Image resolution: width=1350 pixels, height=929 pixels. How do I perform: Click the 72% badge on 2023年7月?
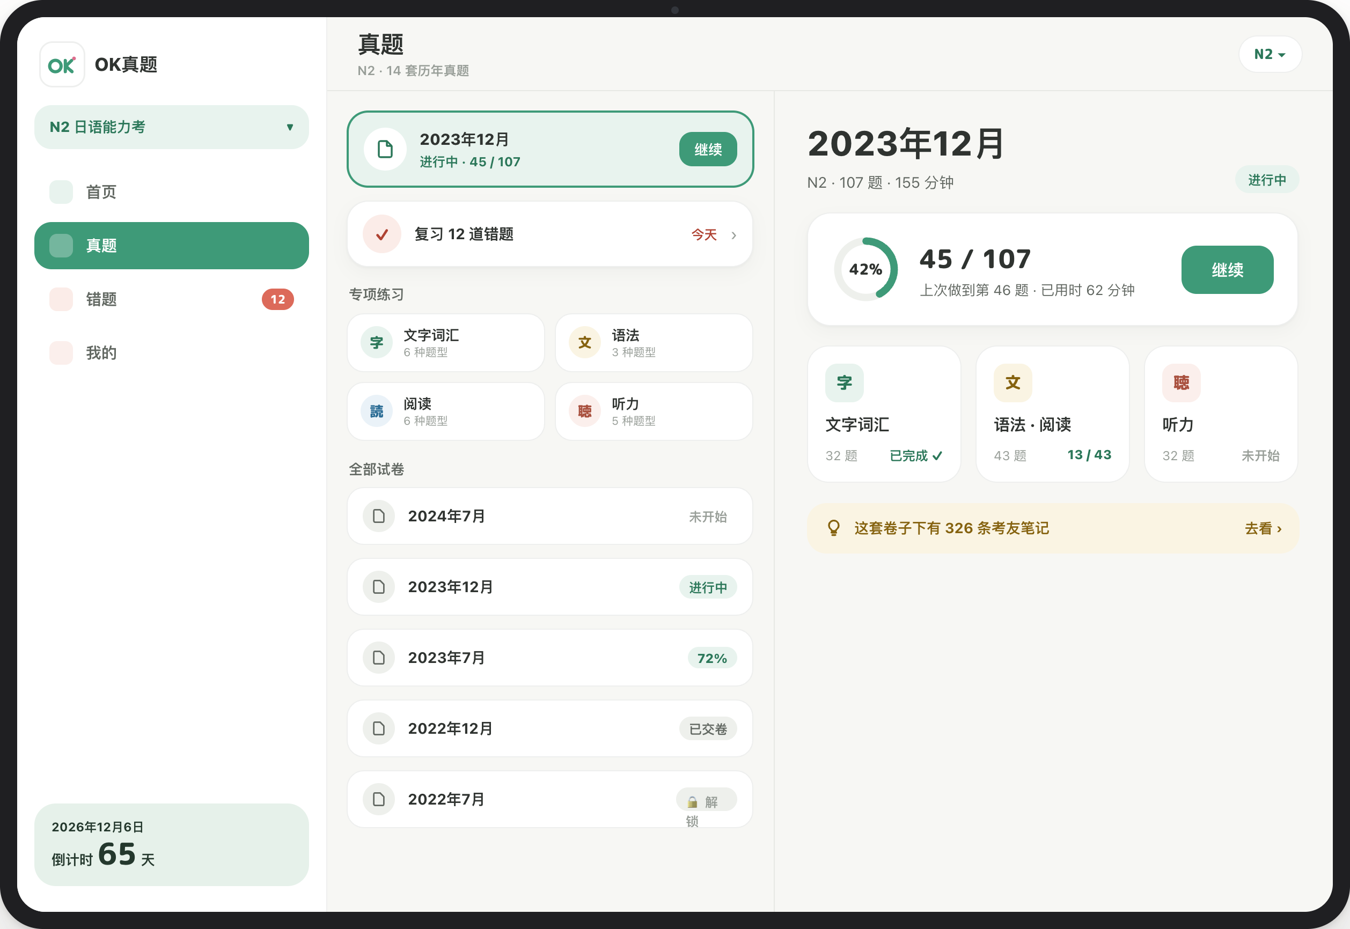tap(712, 658)
